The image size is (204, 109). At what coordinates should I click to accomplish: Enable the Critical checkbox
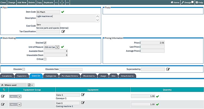[45, 59]
